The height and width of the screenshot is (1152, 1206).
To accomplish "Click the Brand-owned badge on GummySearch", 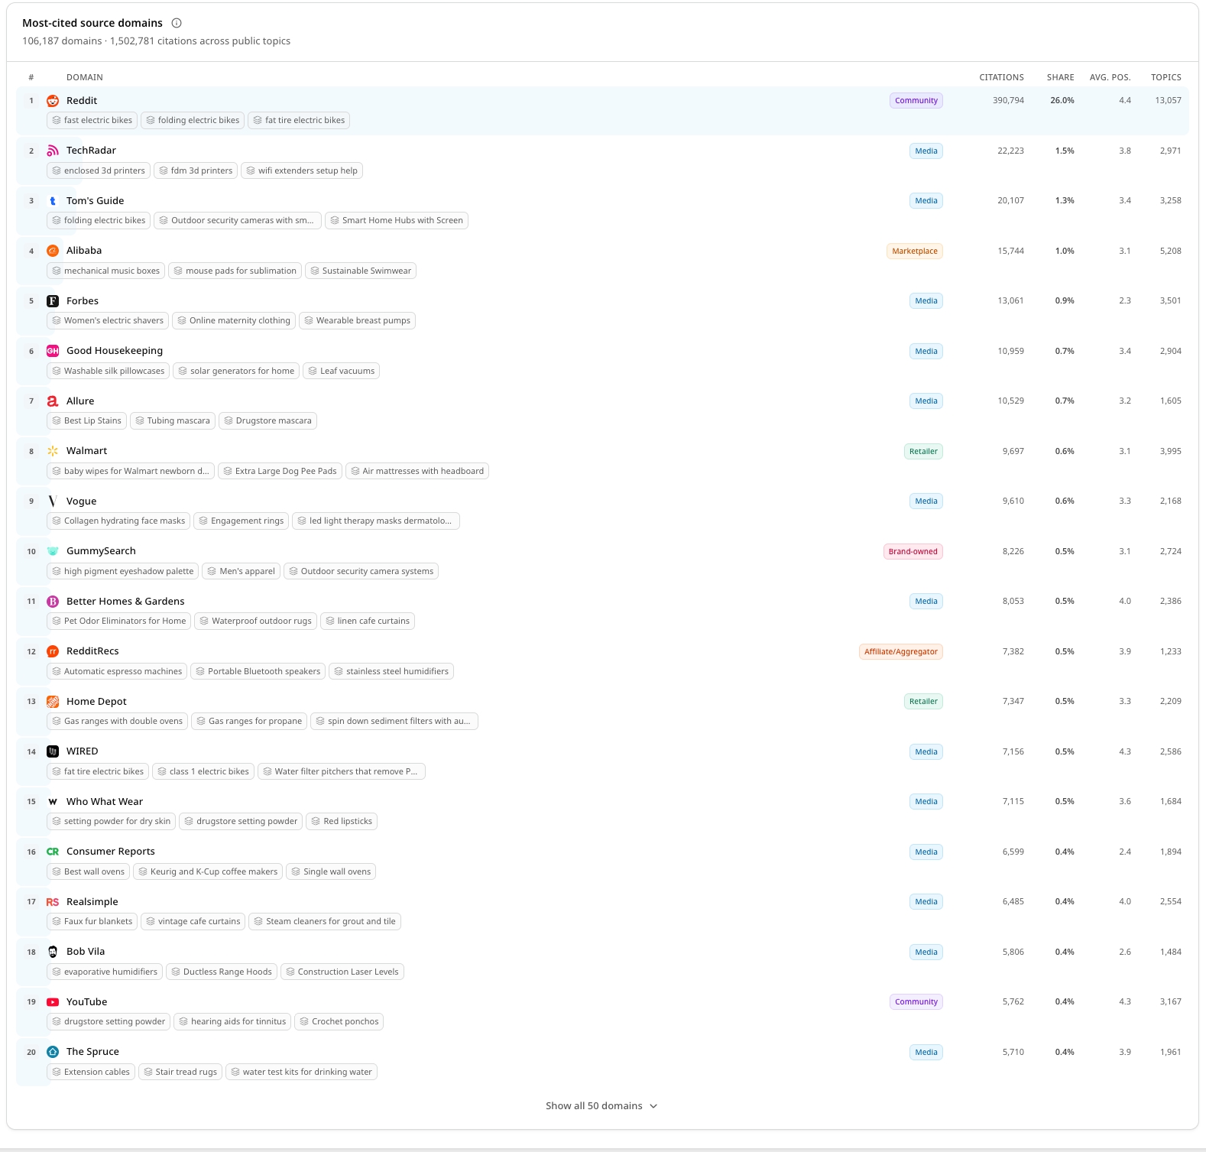I will [913, 552].
